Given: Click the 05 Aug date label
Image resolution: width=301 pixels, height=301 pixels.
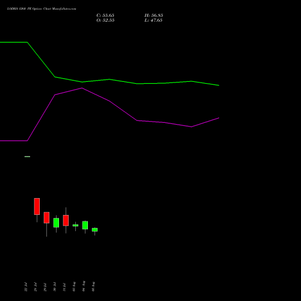Looking at the screenshot, I should tap(93, 287).
